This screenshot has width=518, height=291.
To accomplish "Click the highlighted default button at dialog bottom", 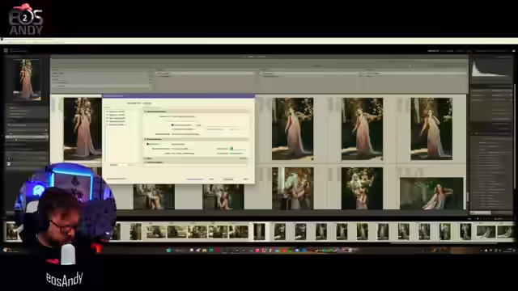I will click(194, 179).
